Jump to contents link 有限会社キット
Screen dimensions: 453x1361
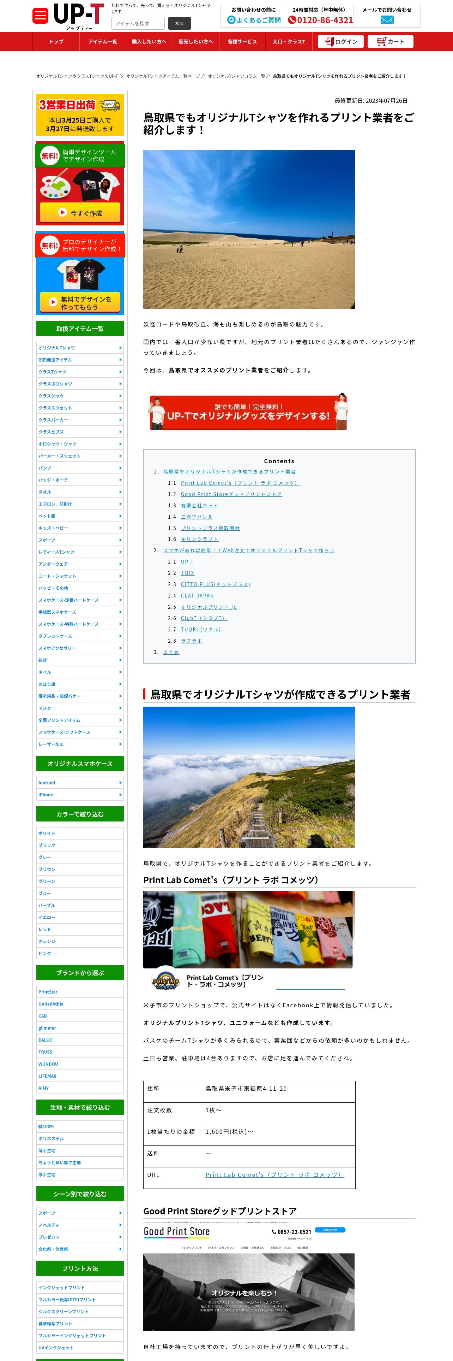click(199, 506)
